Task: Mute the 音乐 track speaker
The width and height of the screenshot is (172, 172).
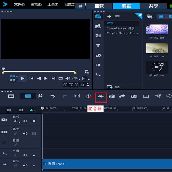Action: 25,165
